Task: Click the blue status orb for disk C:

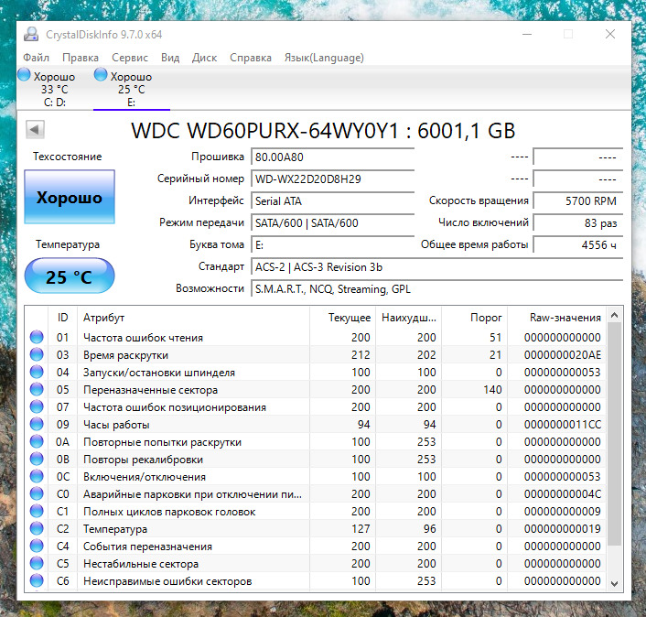Action: 25,76
